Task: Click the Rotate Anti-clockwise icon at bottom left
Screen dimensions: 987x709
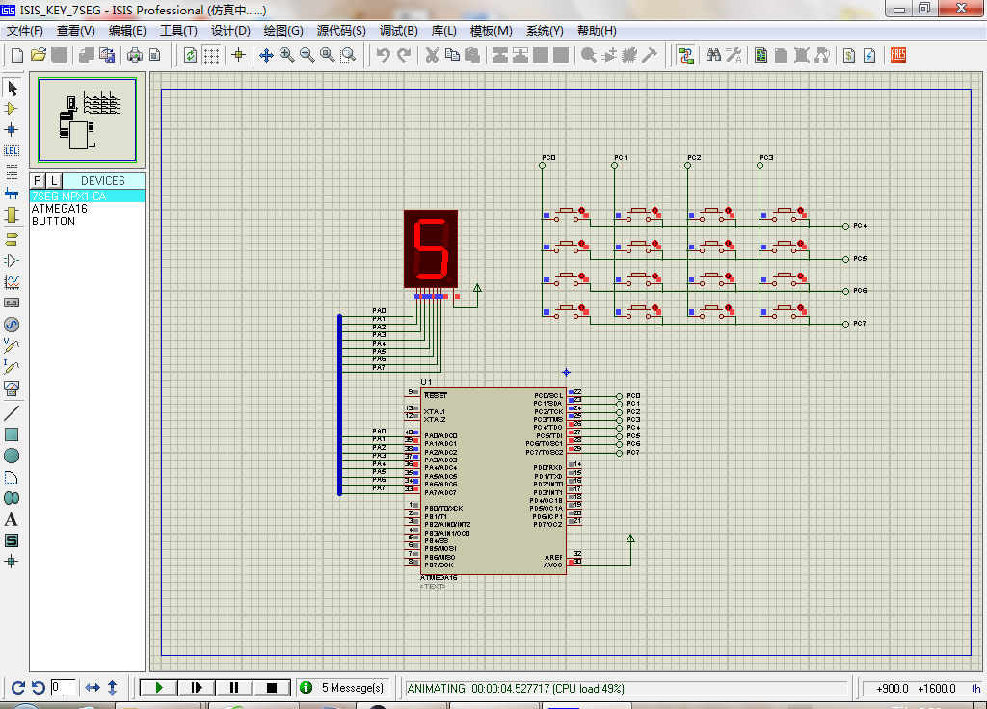Action: [39, 688]
